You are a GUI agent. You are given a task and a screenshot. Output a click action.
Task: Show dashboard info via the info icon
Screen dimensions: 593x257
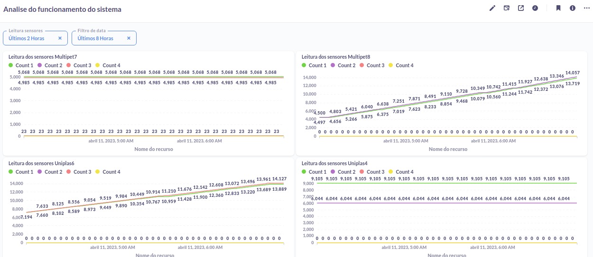(573, 8)
